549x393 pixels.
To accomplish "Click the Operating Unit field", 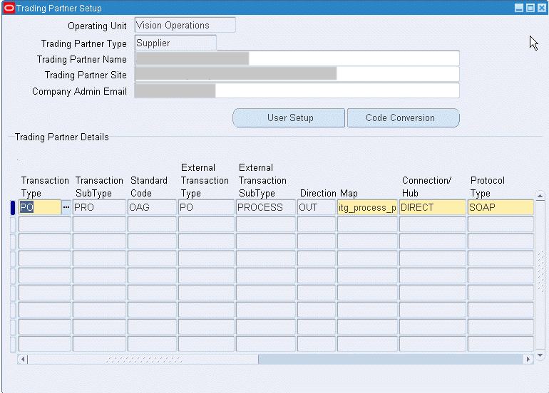I will point(185,25).
